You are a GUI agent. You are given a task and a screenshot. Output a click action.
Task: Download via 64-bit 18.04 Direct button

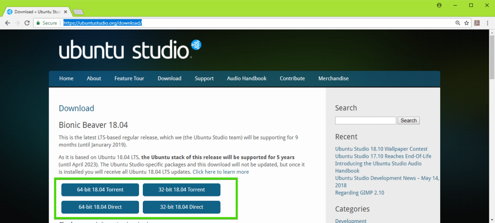[x=100, y=207]
